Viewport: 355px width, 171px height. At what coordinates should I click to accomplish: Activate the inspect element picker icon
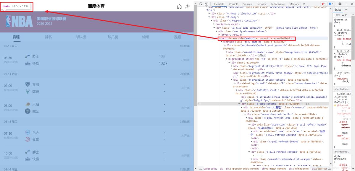coord(200,4)
